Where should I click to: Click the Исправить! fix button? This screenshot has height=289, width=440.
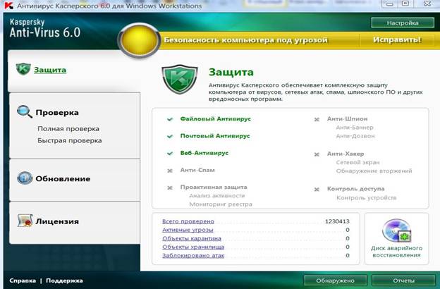[x=397, y=40]
